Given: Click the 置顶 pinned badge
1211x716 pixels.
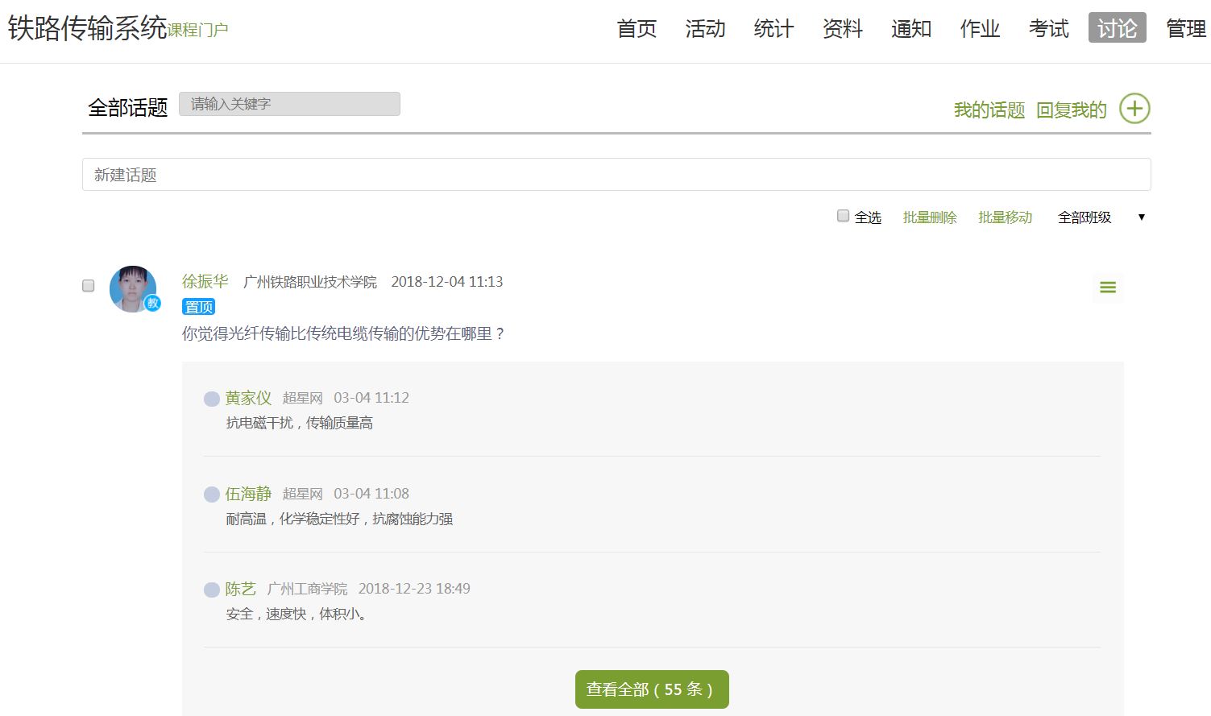Looking at the screenshot, I should click(x=199, y=307).
